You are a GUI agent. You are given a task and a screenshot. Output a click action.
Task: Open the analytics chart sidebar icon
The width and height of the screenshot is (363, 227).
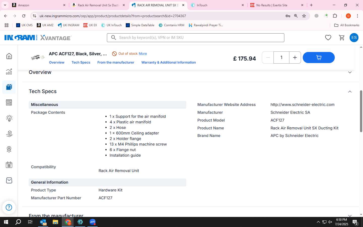(9, 72)
